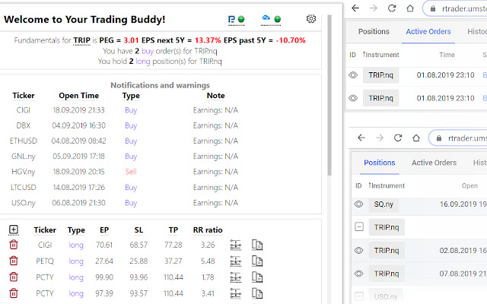Click TRIP.nq label in first active order
The width and height of the screenshot is (487, 304).
coord(380,75)
